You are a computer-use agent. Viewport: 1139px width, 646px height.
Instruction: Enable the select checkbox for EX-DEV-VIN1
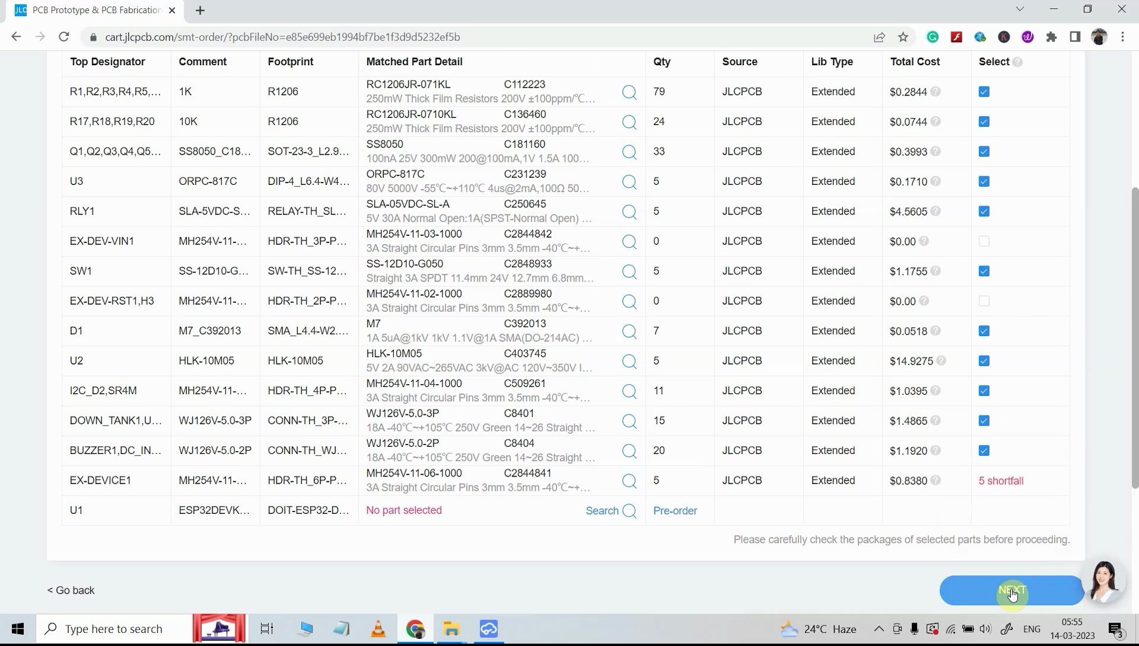pos(984,241)
